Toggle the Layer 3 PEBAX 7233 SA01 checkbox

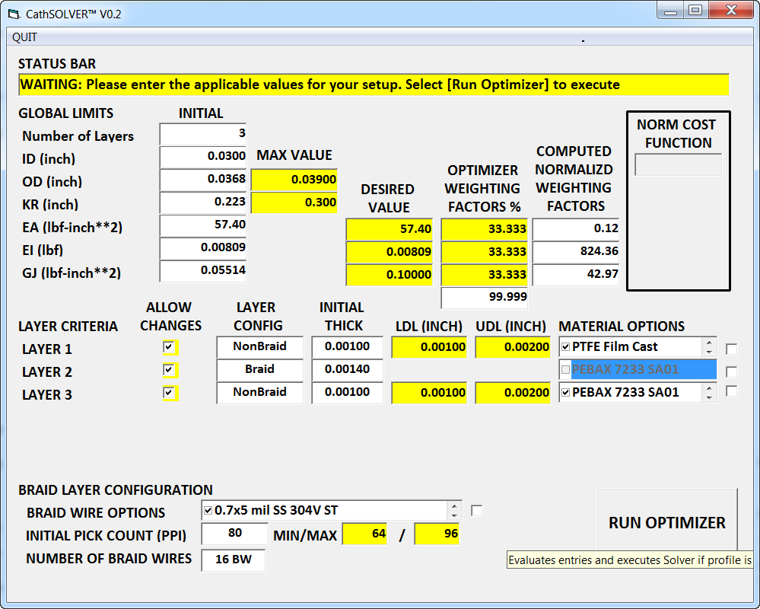(x=565, y=392)
